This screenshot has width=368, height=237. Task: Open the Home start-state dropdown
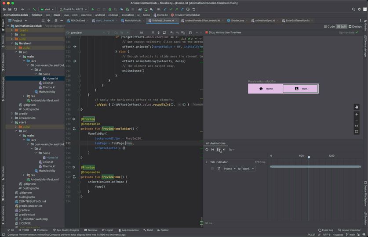(x=230, y=169)
